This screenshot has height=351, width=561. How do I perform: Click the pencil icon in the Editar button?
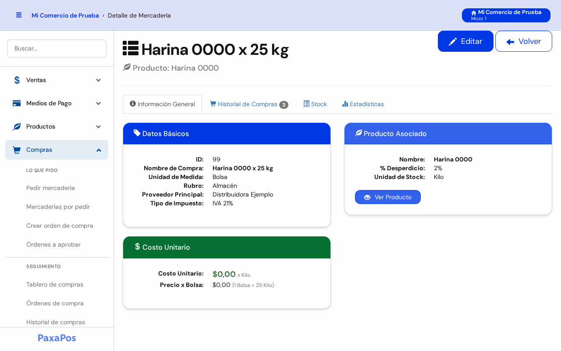pyautogui.click(x=453, y=42)
